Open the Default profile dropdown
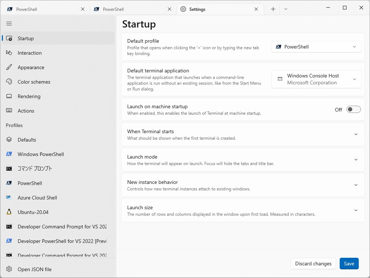This screenshot has width=370, height=278. [x=316, y=47]
